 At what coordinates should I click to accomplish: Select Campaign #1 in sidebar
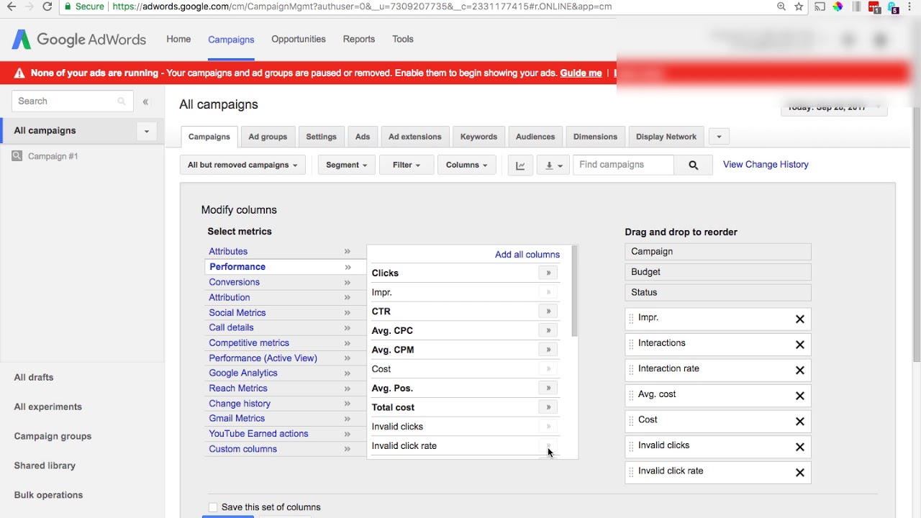point(53,156)
